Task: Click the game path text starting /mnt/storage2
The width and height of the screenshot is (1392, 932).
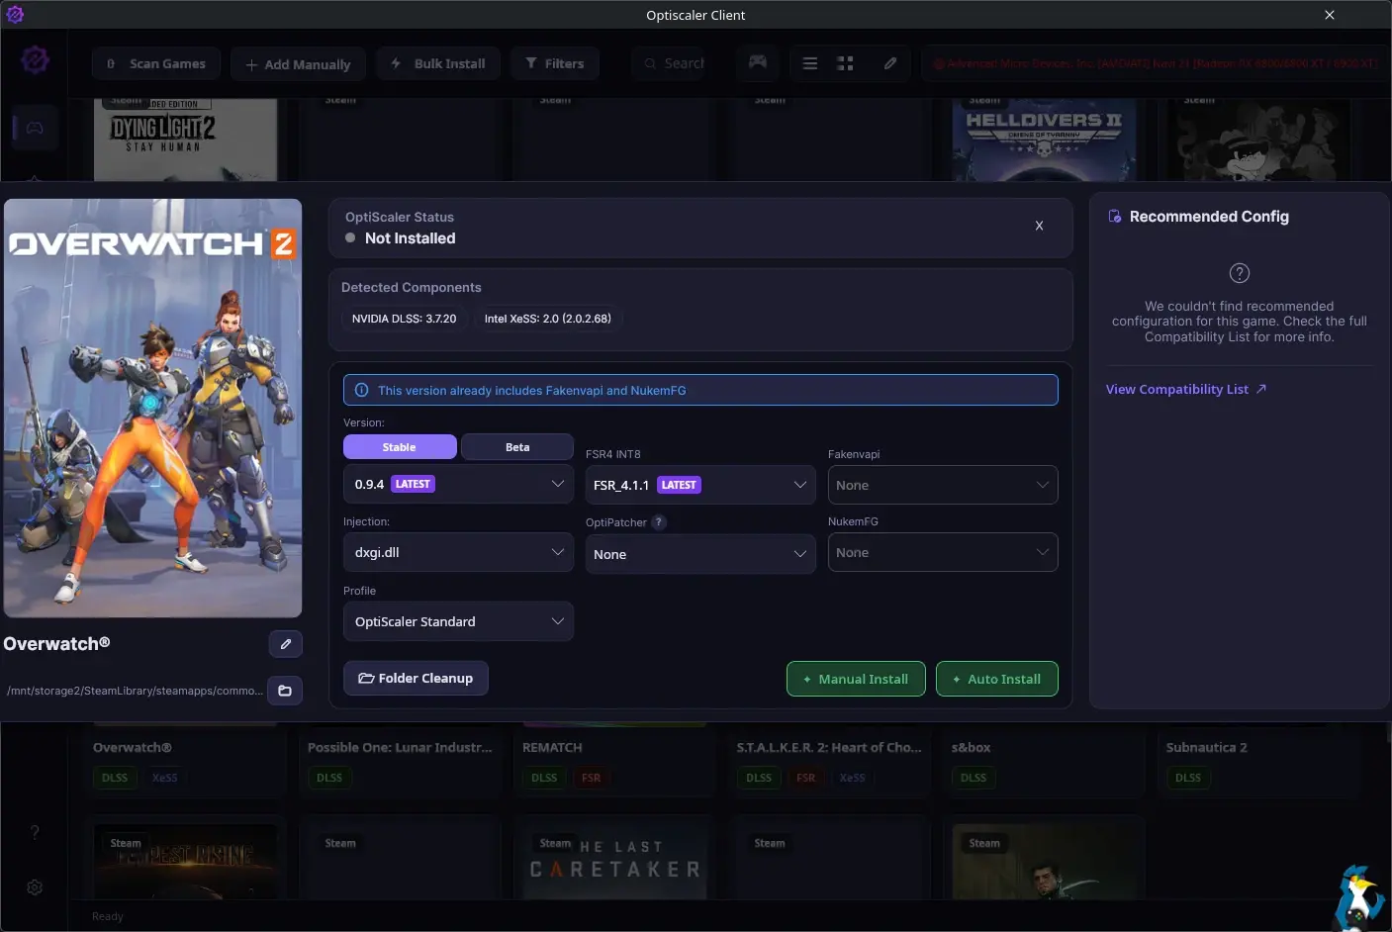Action: click(135, 691)
